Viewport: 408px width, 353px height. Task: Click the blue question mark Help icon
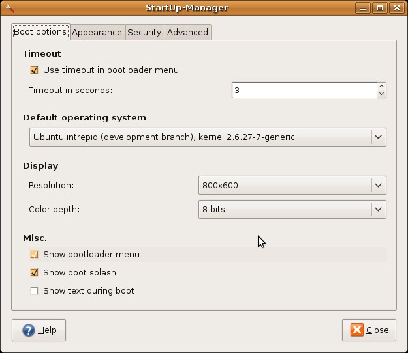[29, 330]
